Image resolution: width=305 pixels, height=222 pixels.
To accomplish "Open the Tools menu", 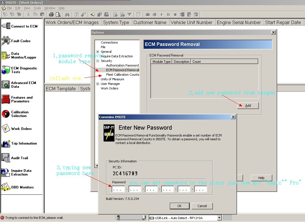I will point(37,8).
